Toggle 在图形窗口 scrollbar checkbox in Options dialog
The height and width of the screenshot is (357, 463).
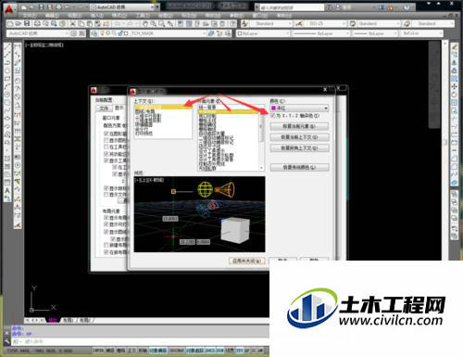[106, 134]
